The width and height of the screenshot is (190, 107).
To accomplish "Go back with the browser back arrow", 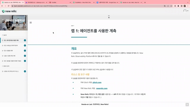I will (2, 6).
